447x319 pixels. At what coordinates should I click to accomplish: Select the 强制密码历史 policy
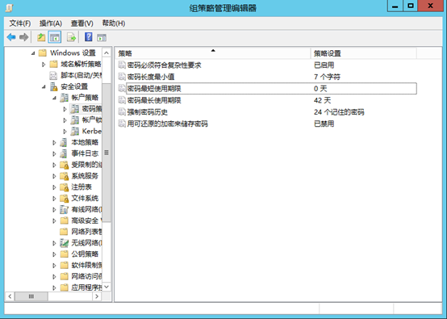148,112
